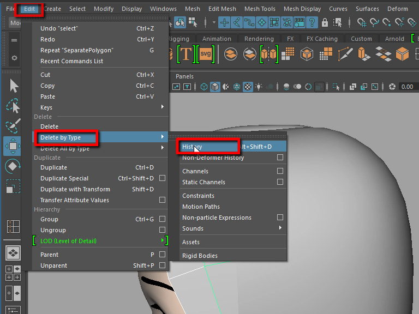Expand Delete All by Type submenu
Viewport: 419px width, 314px height.
click(162, 148)
